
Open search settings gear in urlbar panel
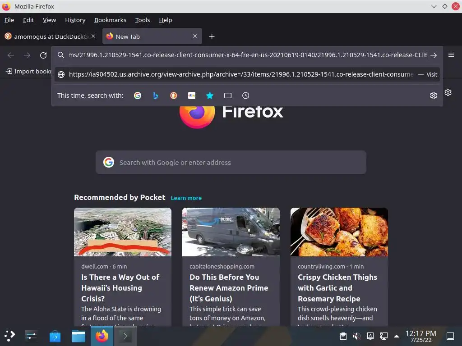point(434,96)
